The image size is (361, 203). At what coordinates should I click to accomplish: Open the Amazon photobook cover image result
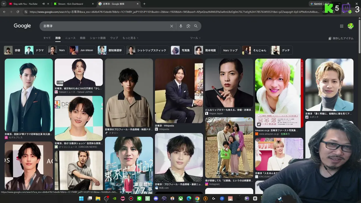point(279,93)
